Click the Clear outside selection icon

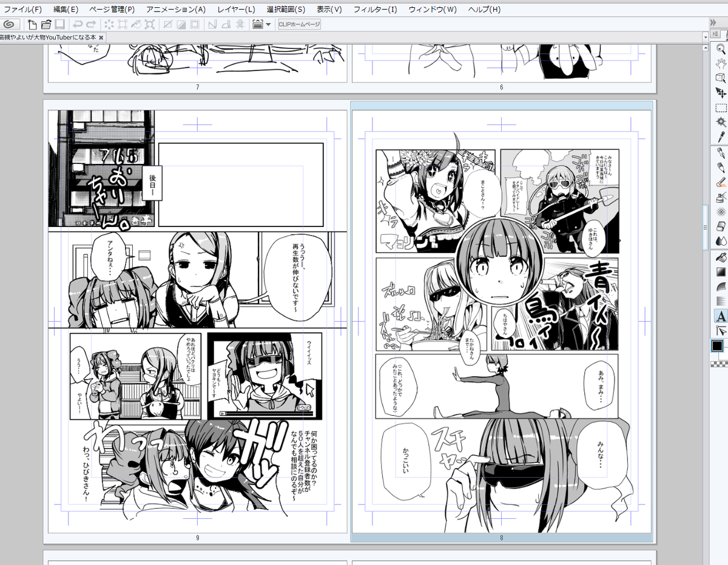123,24
